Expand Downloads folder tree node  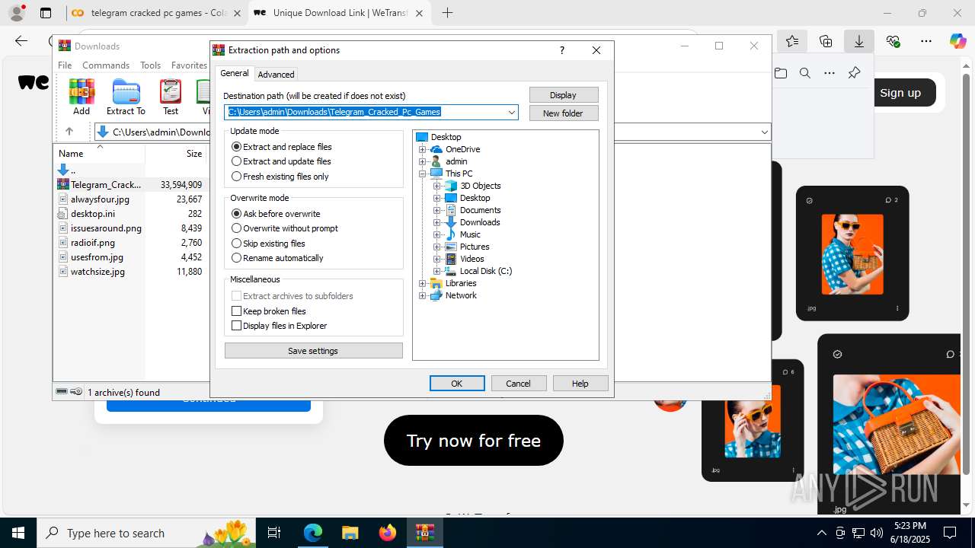[437, 222]
